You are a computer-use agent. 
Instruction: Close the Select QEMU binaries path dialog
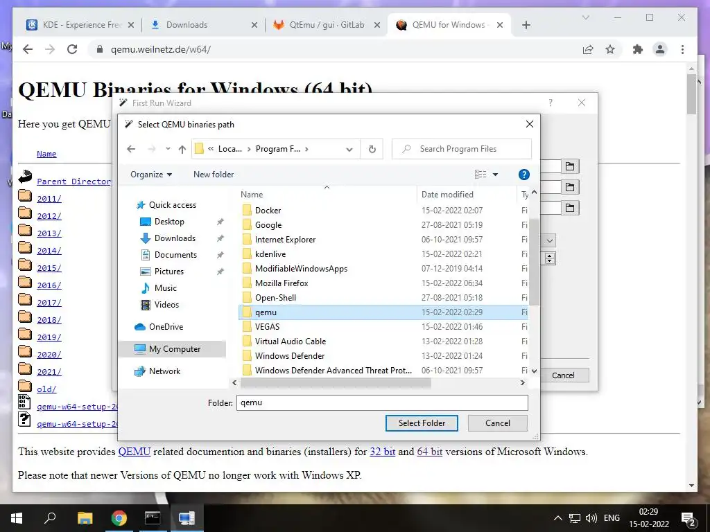coord(529,124)
